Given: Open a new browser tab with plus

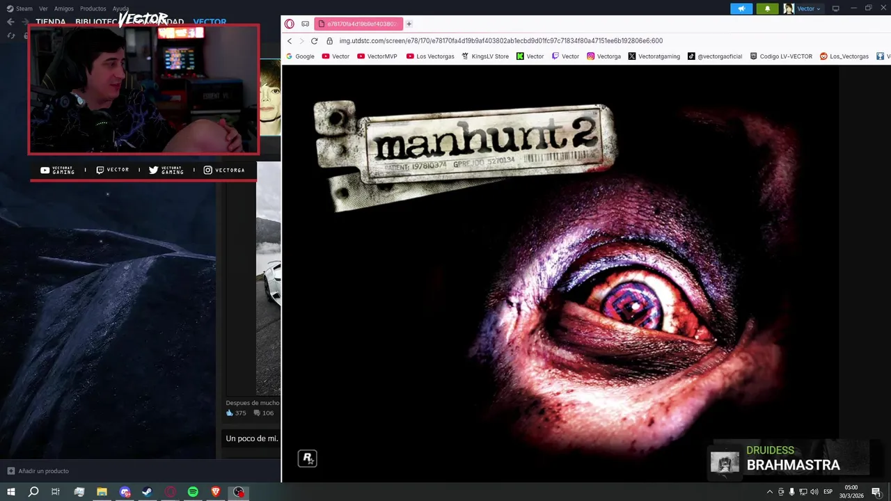Looking at the screenshot, I should pyautogui.click(x=409, y=24).
